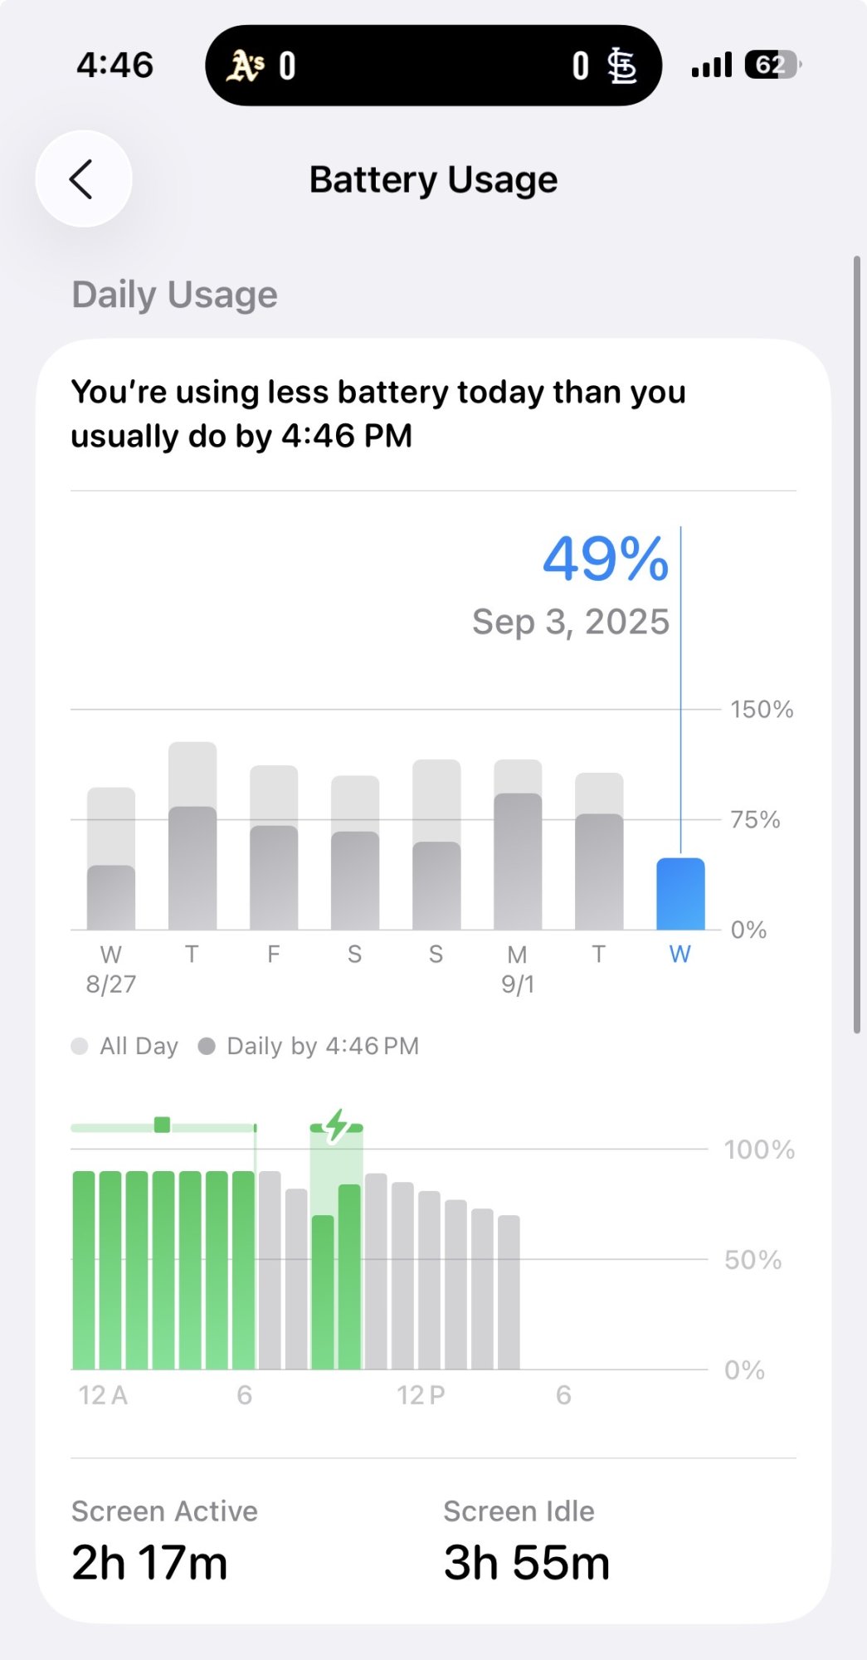Tap the Athletics team logo in Dynamic Island

pyautogui.click(x=246, y=66)
